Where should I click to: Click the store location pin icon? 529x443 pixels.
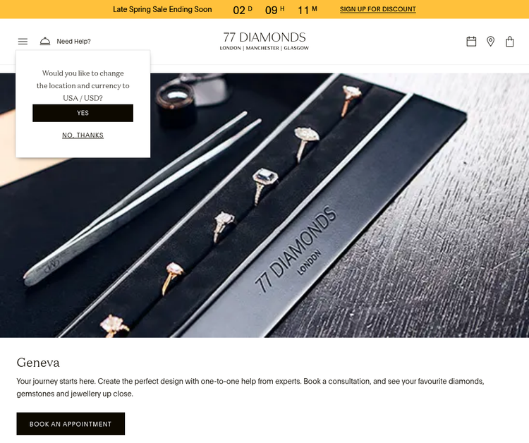(490, 42)
